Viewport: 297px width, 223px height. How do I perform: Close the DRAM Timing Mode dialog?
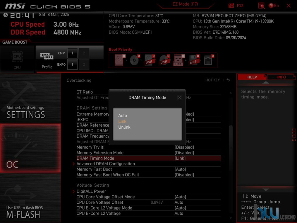click(x=179, y=98)
